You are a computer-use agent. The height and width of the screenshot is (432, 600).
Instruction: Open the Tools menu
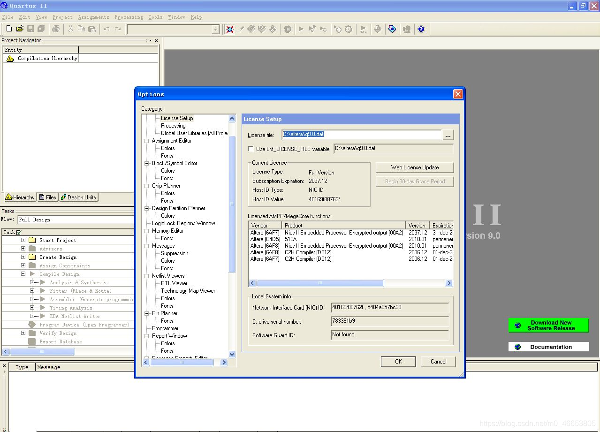click(x=155, y=17)
